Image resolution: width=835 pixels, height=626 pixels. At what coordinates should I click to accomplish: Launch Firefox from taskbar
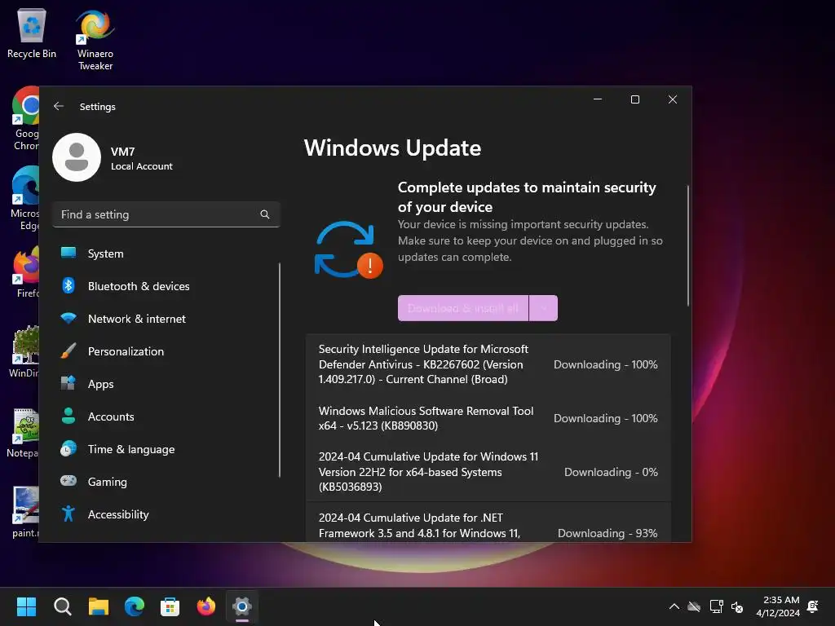206,606
